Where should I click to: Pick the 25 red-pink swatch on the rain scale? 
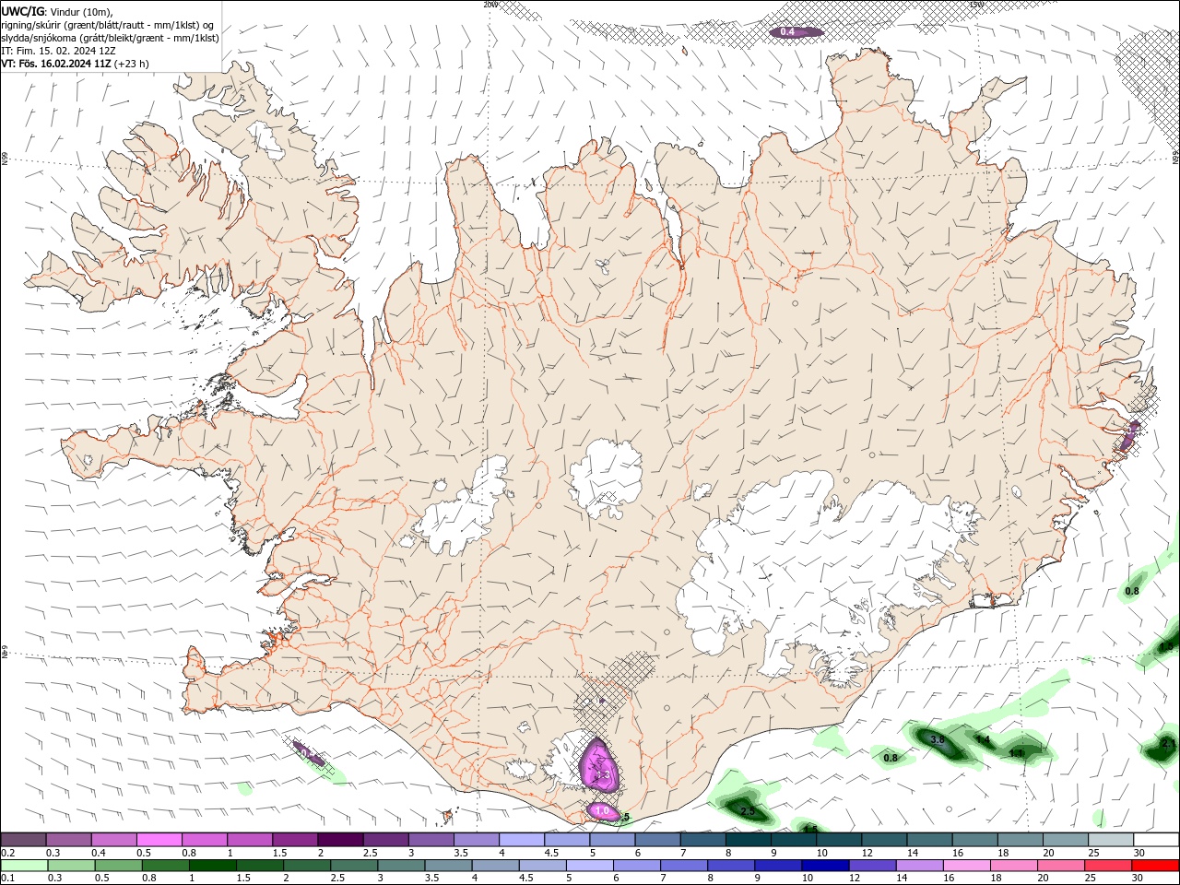click(1107, 866)
